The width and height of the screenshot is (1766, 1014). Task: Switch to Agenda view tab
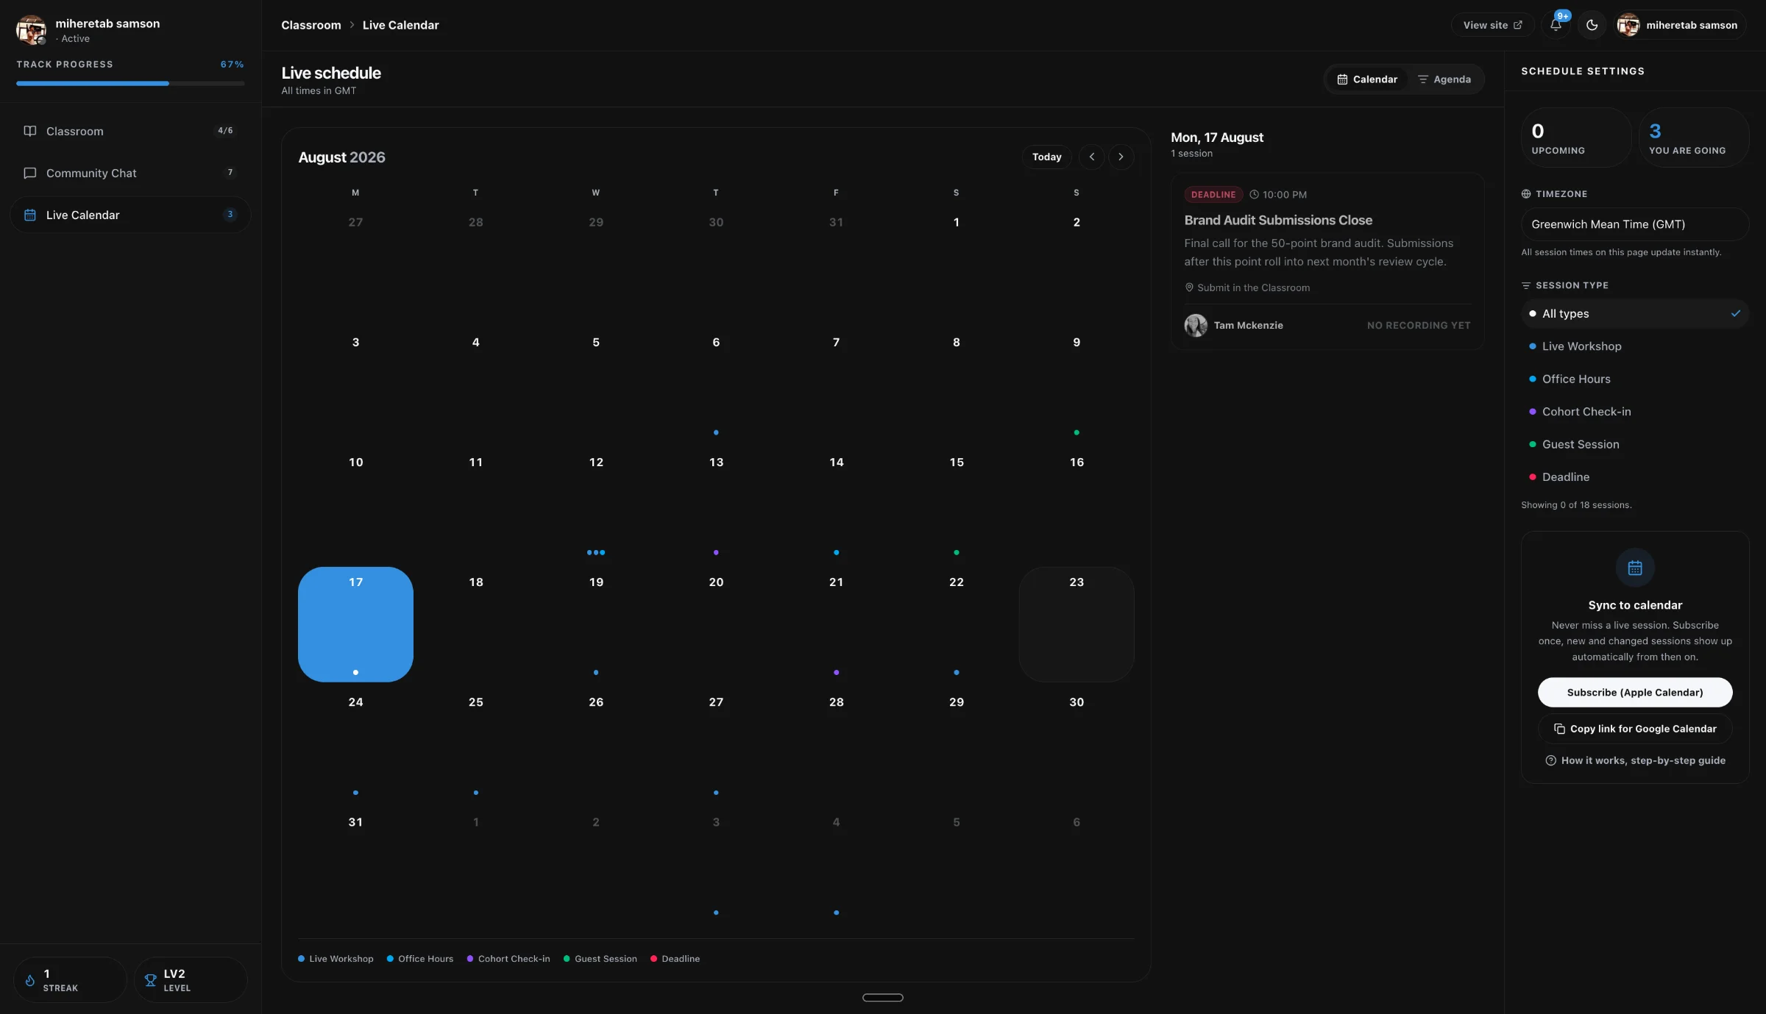pos(1444,79)
